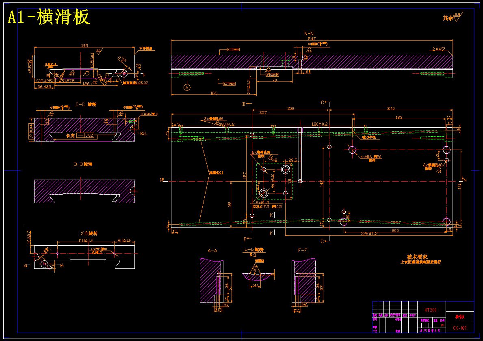
Task: Select the vertical '90' dimension
Action: (230, 204)
